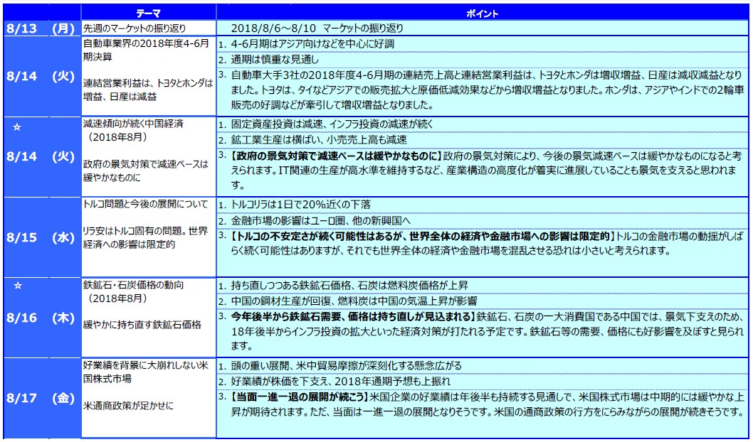Click the 固定資産投資は減速 point row
The image size is (753, 442).
tap(320, 124)
